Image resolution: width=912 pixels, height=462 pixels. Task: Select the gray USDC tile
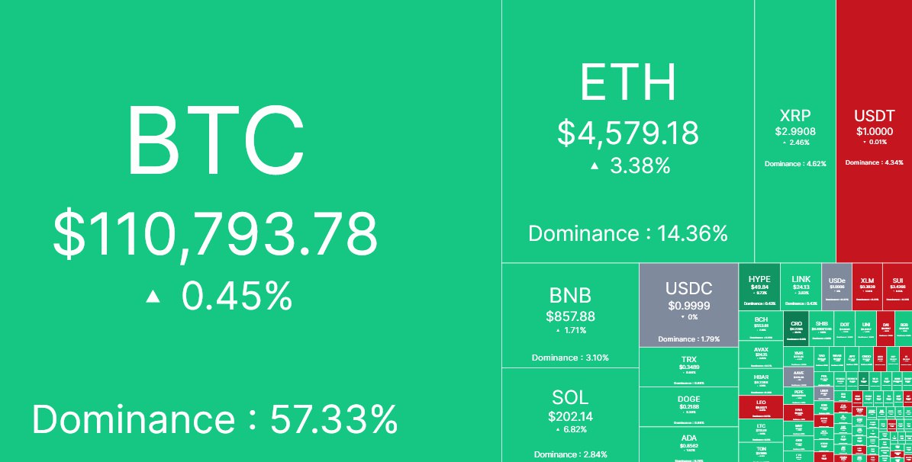pos(688,305)
